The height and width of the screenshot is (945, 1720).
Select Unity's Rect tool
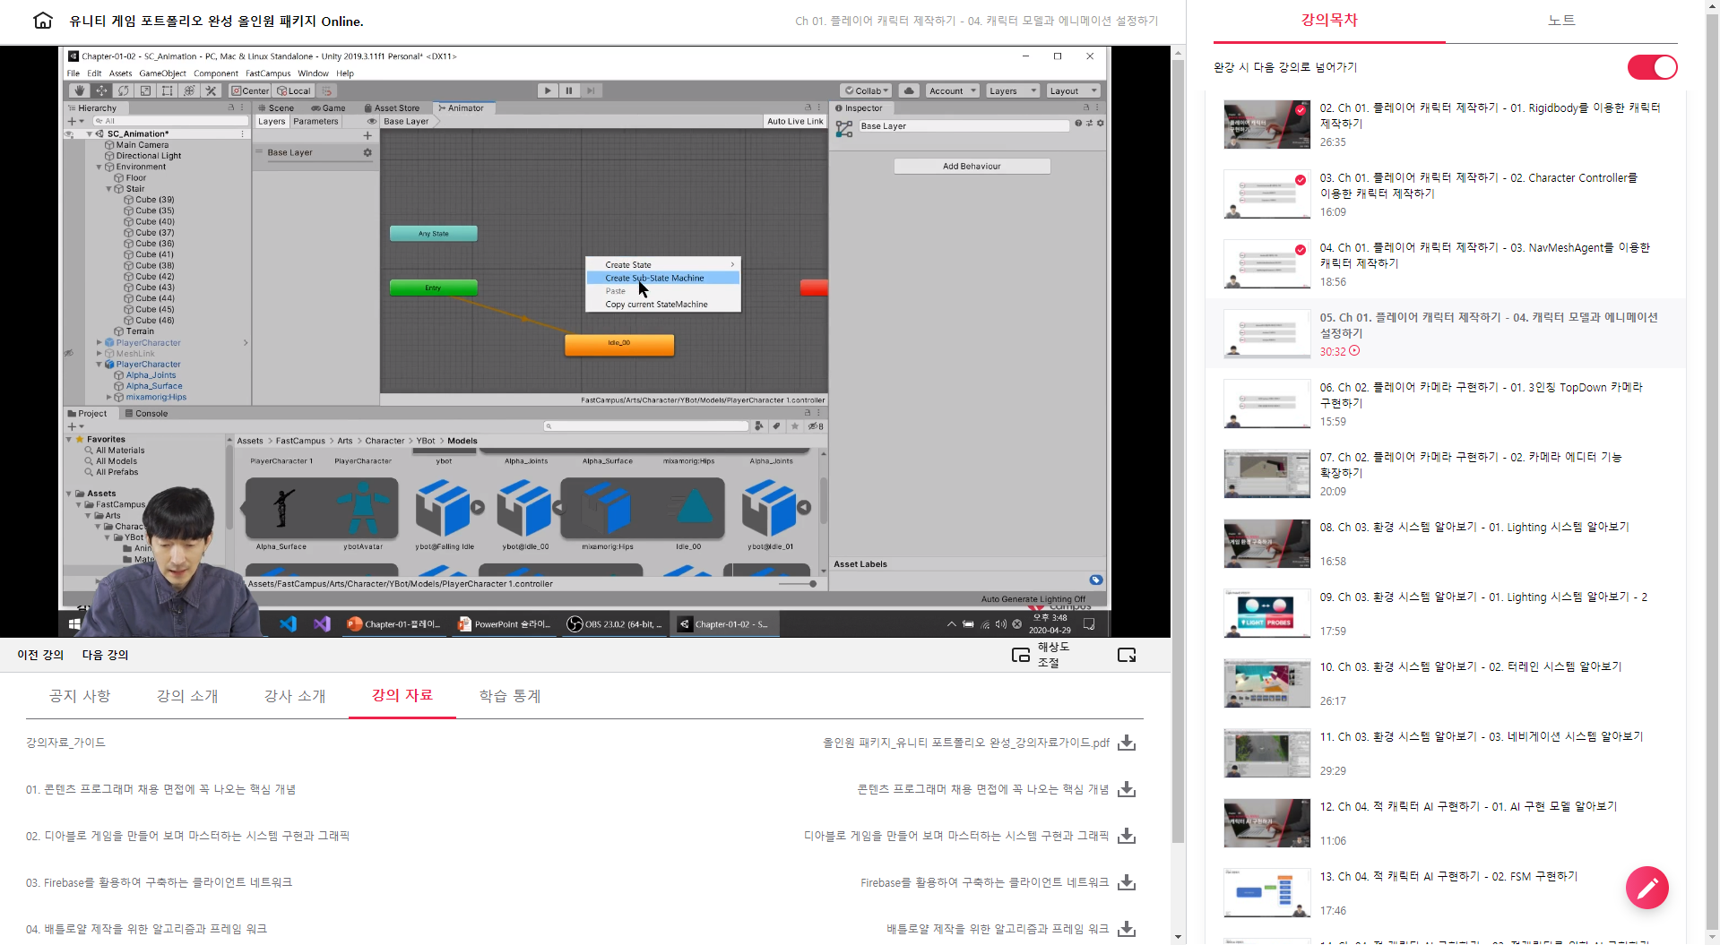point(167,90)
